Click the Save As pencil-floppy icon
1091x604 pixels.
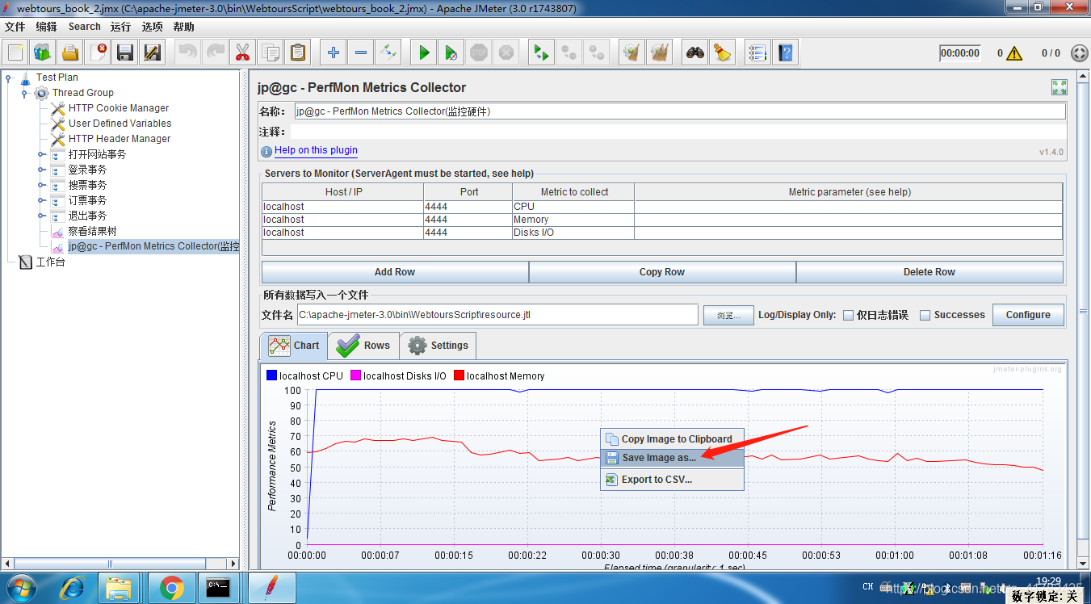coord(153,53)
